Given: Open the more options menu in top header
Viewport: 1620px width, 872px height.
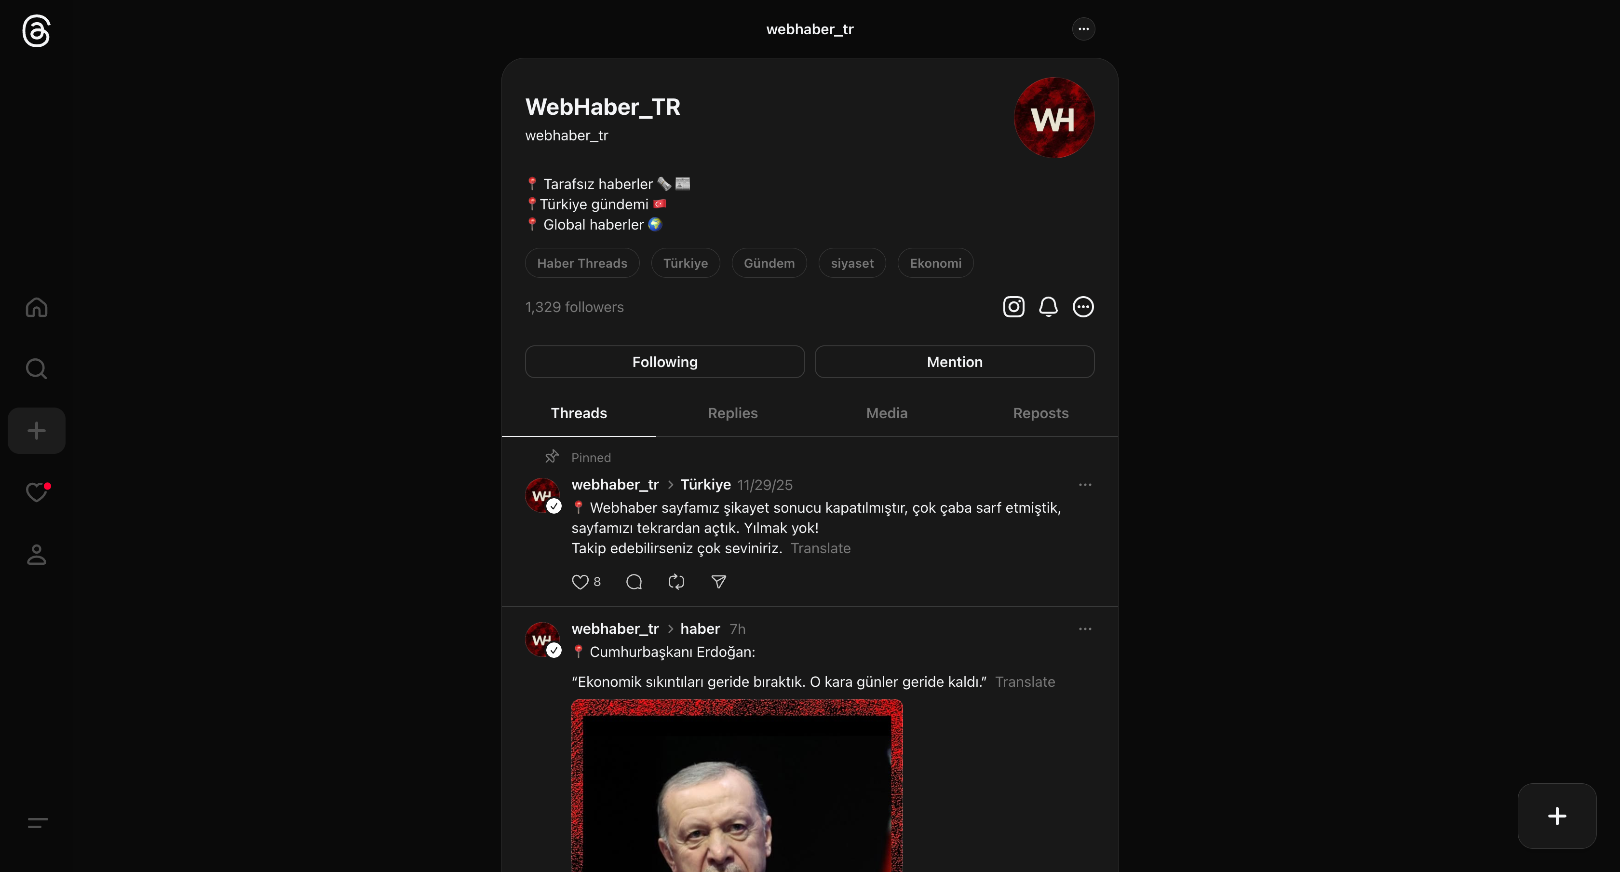Looking at the screenshot, I should click(x=1083, y=29).
